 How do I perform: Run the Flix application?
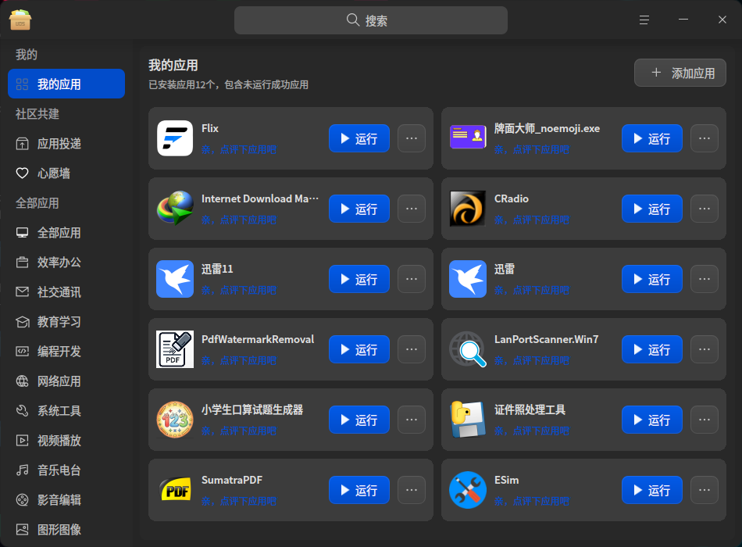click(x=359, y=138)
